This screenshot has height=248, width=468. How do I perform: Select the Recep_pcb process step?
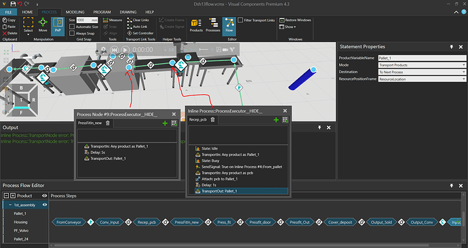click(147, 222)
